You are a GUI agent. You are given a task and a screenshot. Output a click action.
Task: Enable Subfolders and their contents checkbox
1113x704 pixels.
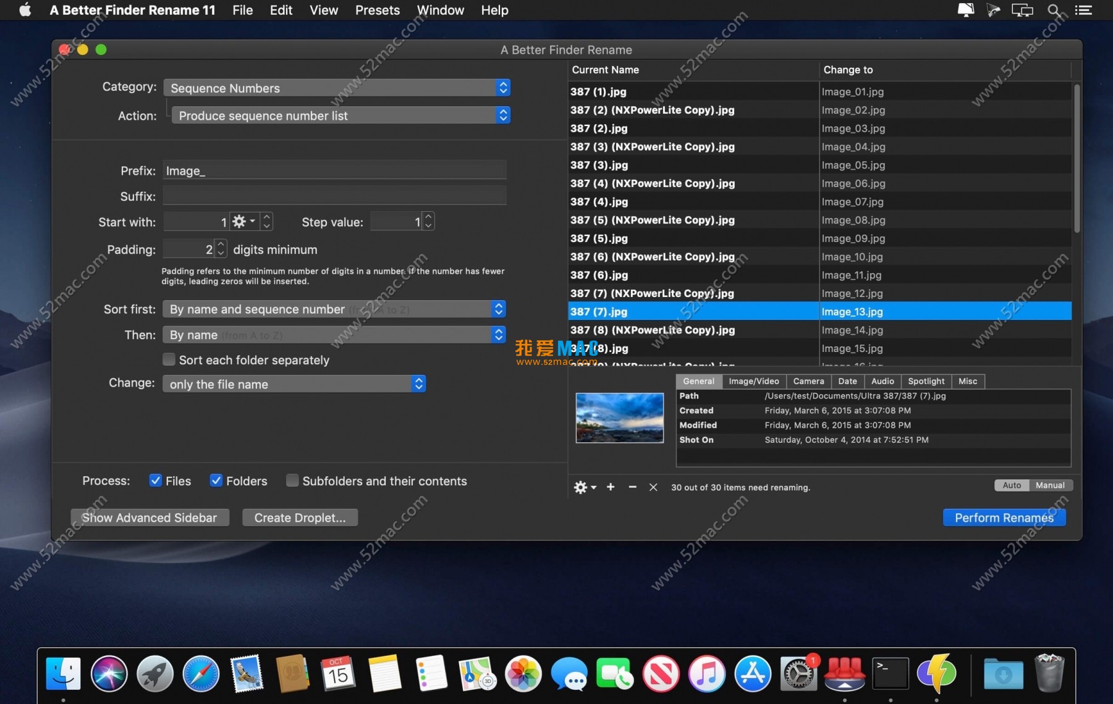tap(292, 480)
